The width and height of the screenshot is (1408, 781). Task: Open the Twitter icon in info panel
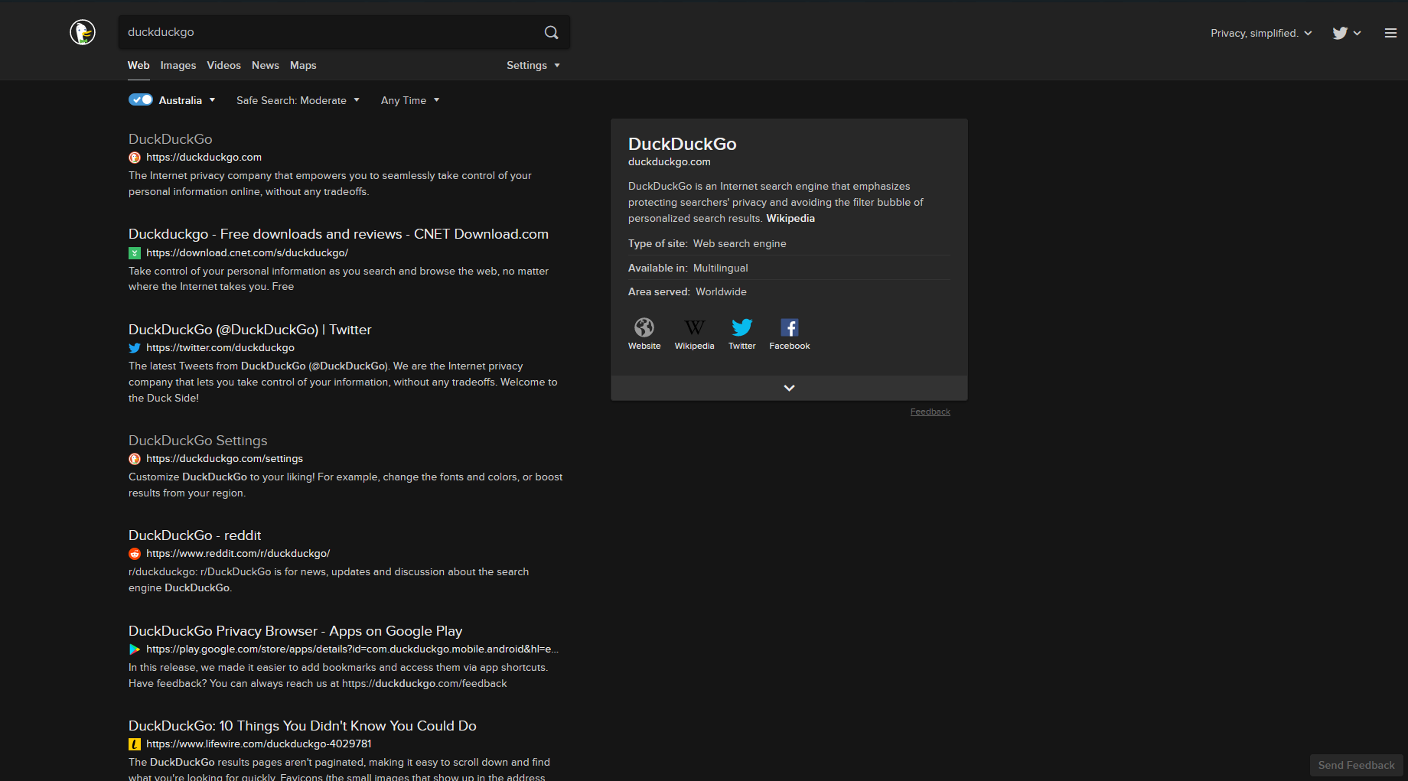pyautogui.click(x=741, y=327)
